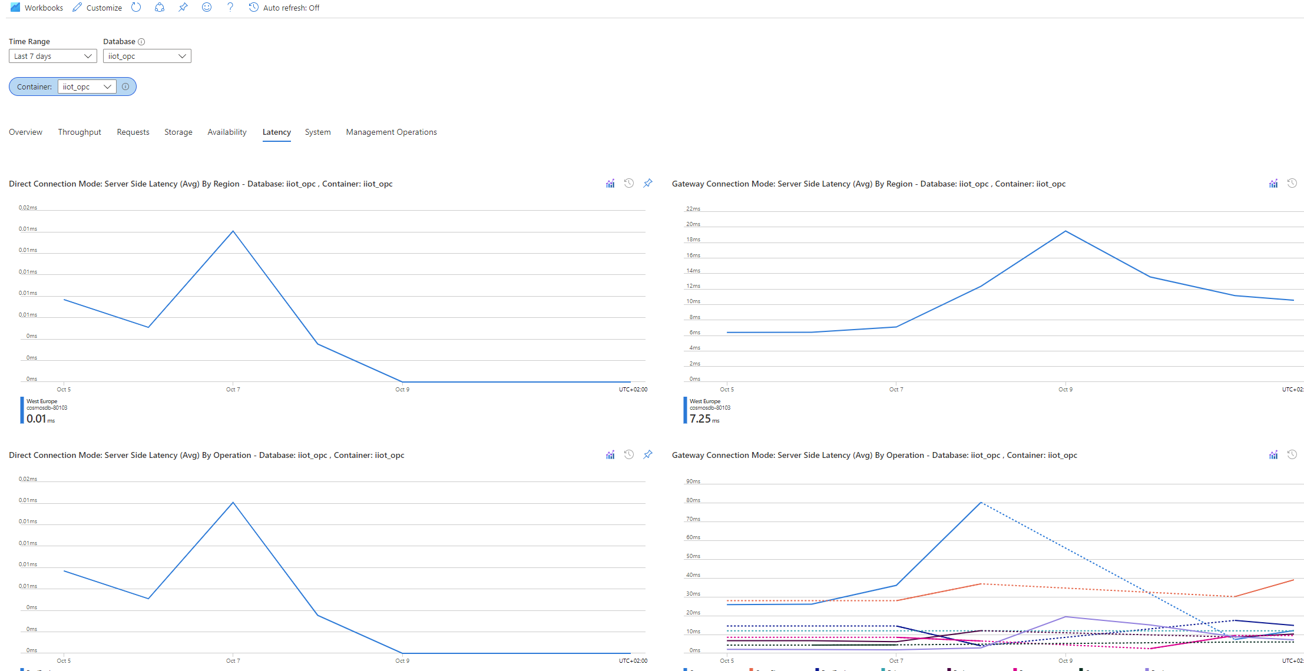The image size is (1304, 671).
Task: Click the smiley feedback icon
Action: [207, 8]
